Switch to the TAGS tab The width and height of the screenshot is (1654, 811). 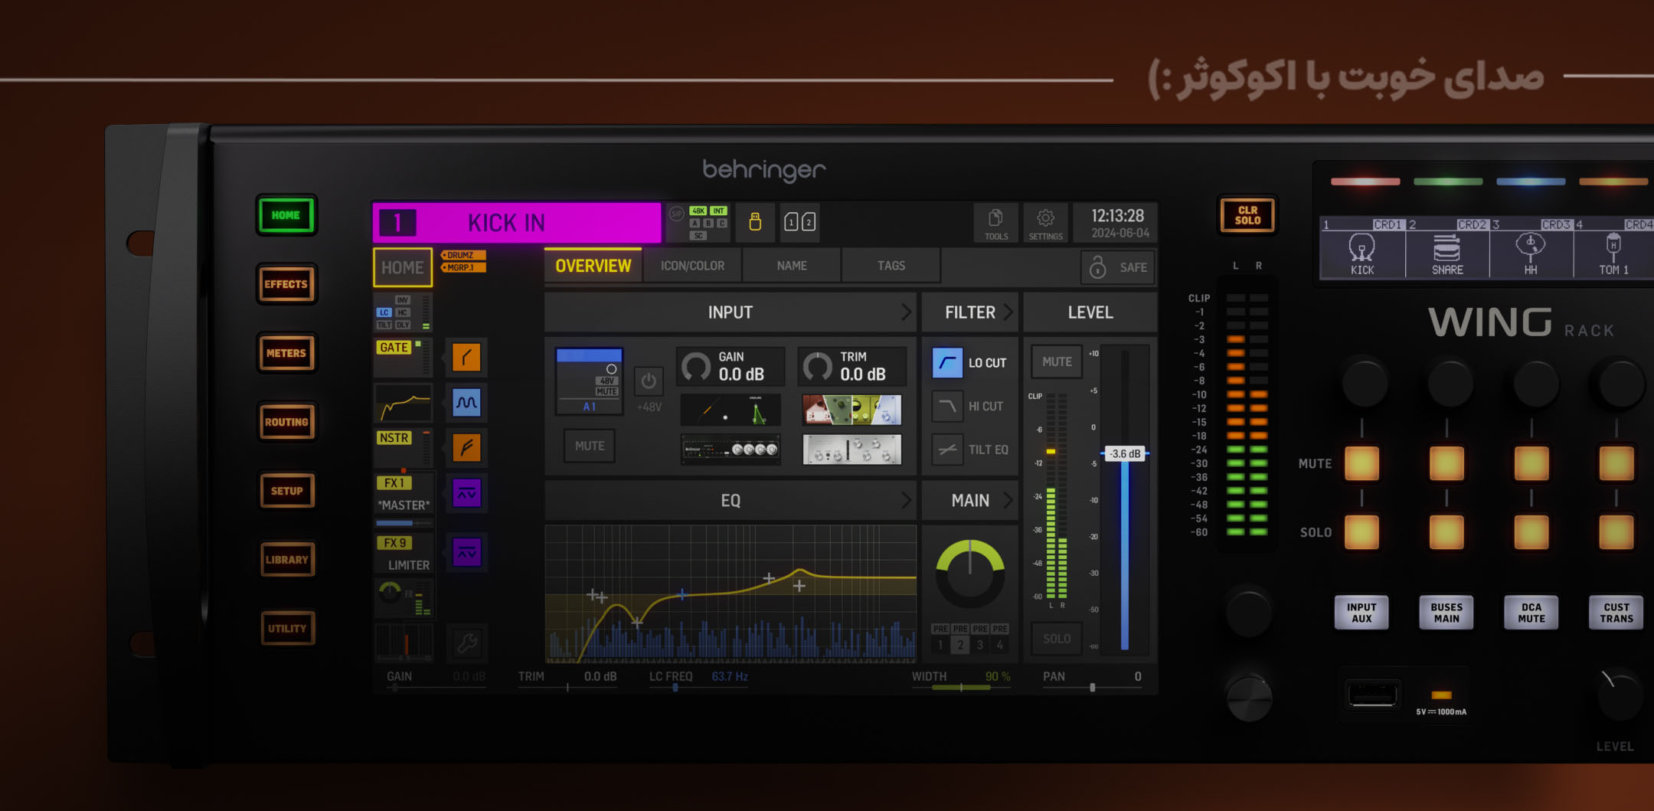point(891,266)
